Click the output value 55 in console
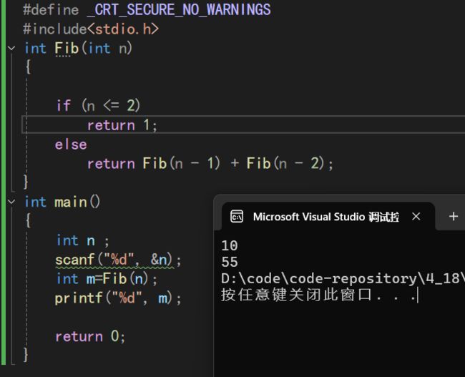 [230, 262]
